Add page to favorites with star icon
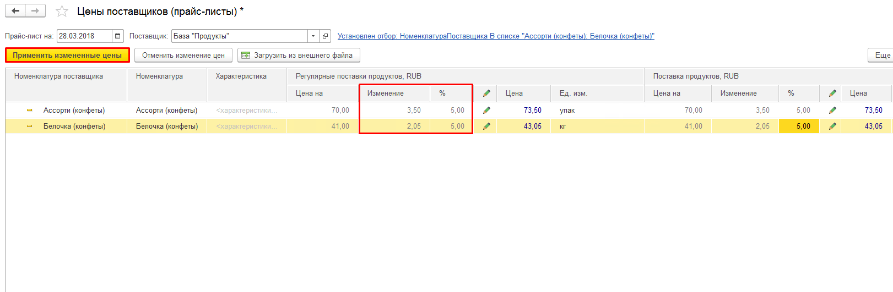 point(62,12)
